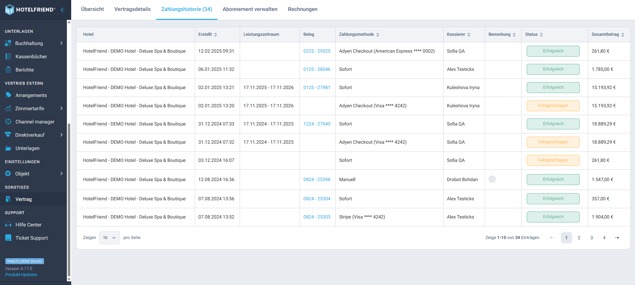Click the Hilfe Center headset icon

pyautogui.click(x=8, y=225)
